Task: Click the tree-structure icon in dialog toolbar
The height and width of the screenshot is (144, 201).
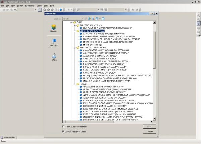Action: (x=93, y=19)
